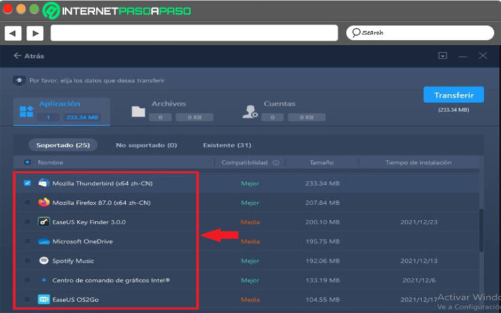501x313 pixels.
Task: Click the Aplicación grid icon
Action: click(26, 112)
